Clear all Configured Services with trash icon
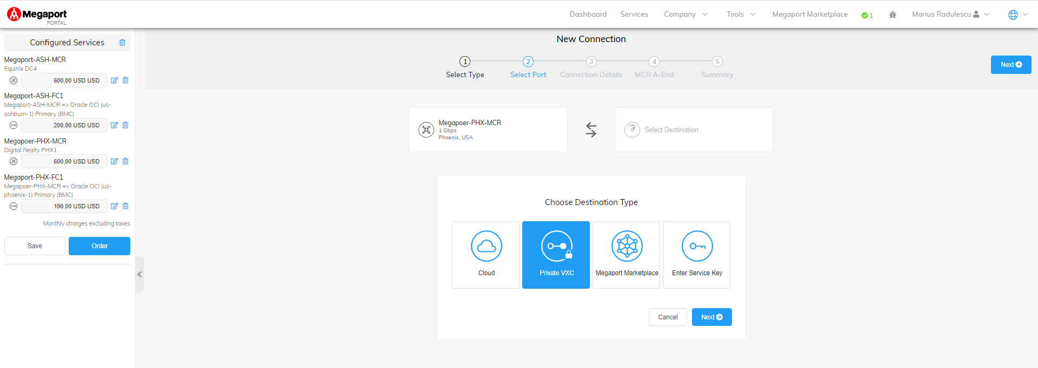The width and height of the screenshot is (1038, 368). [x=122, y=43]
